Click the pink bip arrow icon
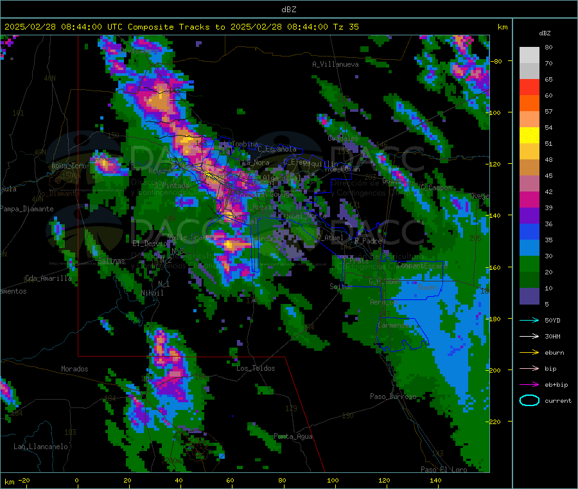The width and height of the screenshot is (578, 489). pyautogui.click(x=529, y=368)
